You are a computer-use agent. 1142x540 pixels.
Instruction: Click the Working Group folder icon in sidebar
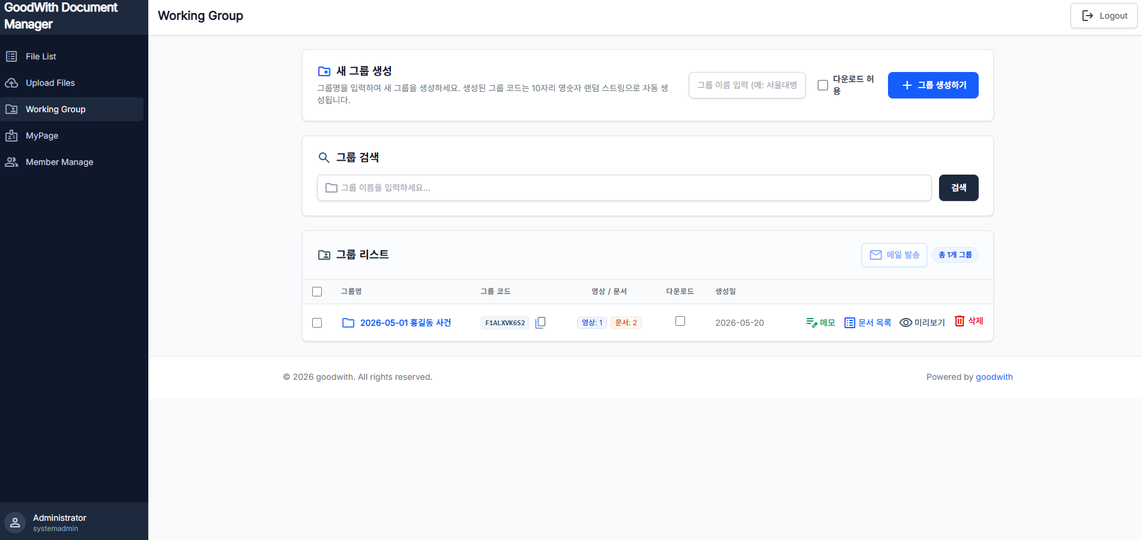click(11, 109)
